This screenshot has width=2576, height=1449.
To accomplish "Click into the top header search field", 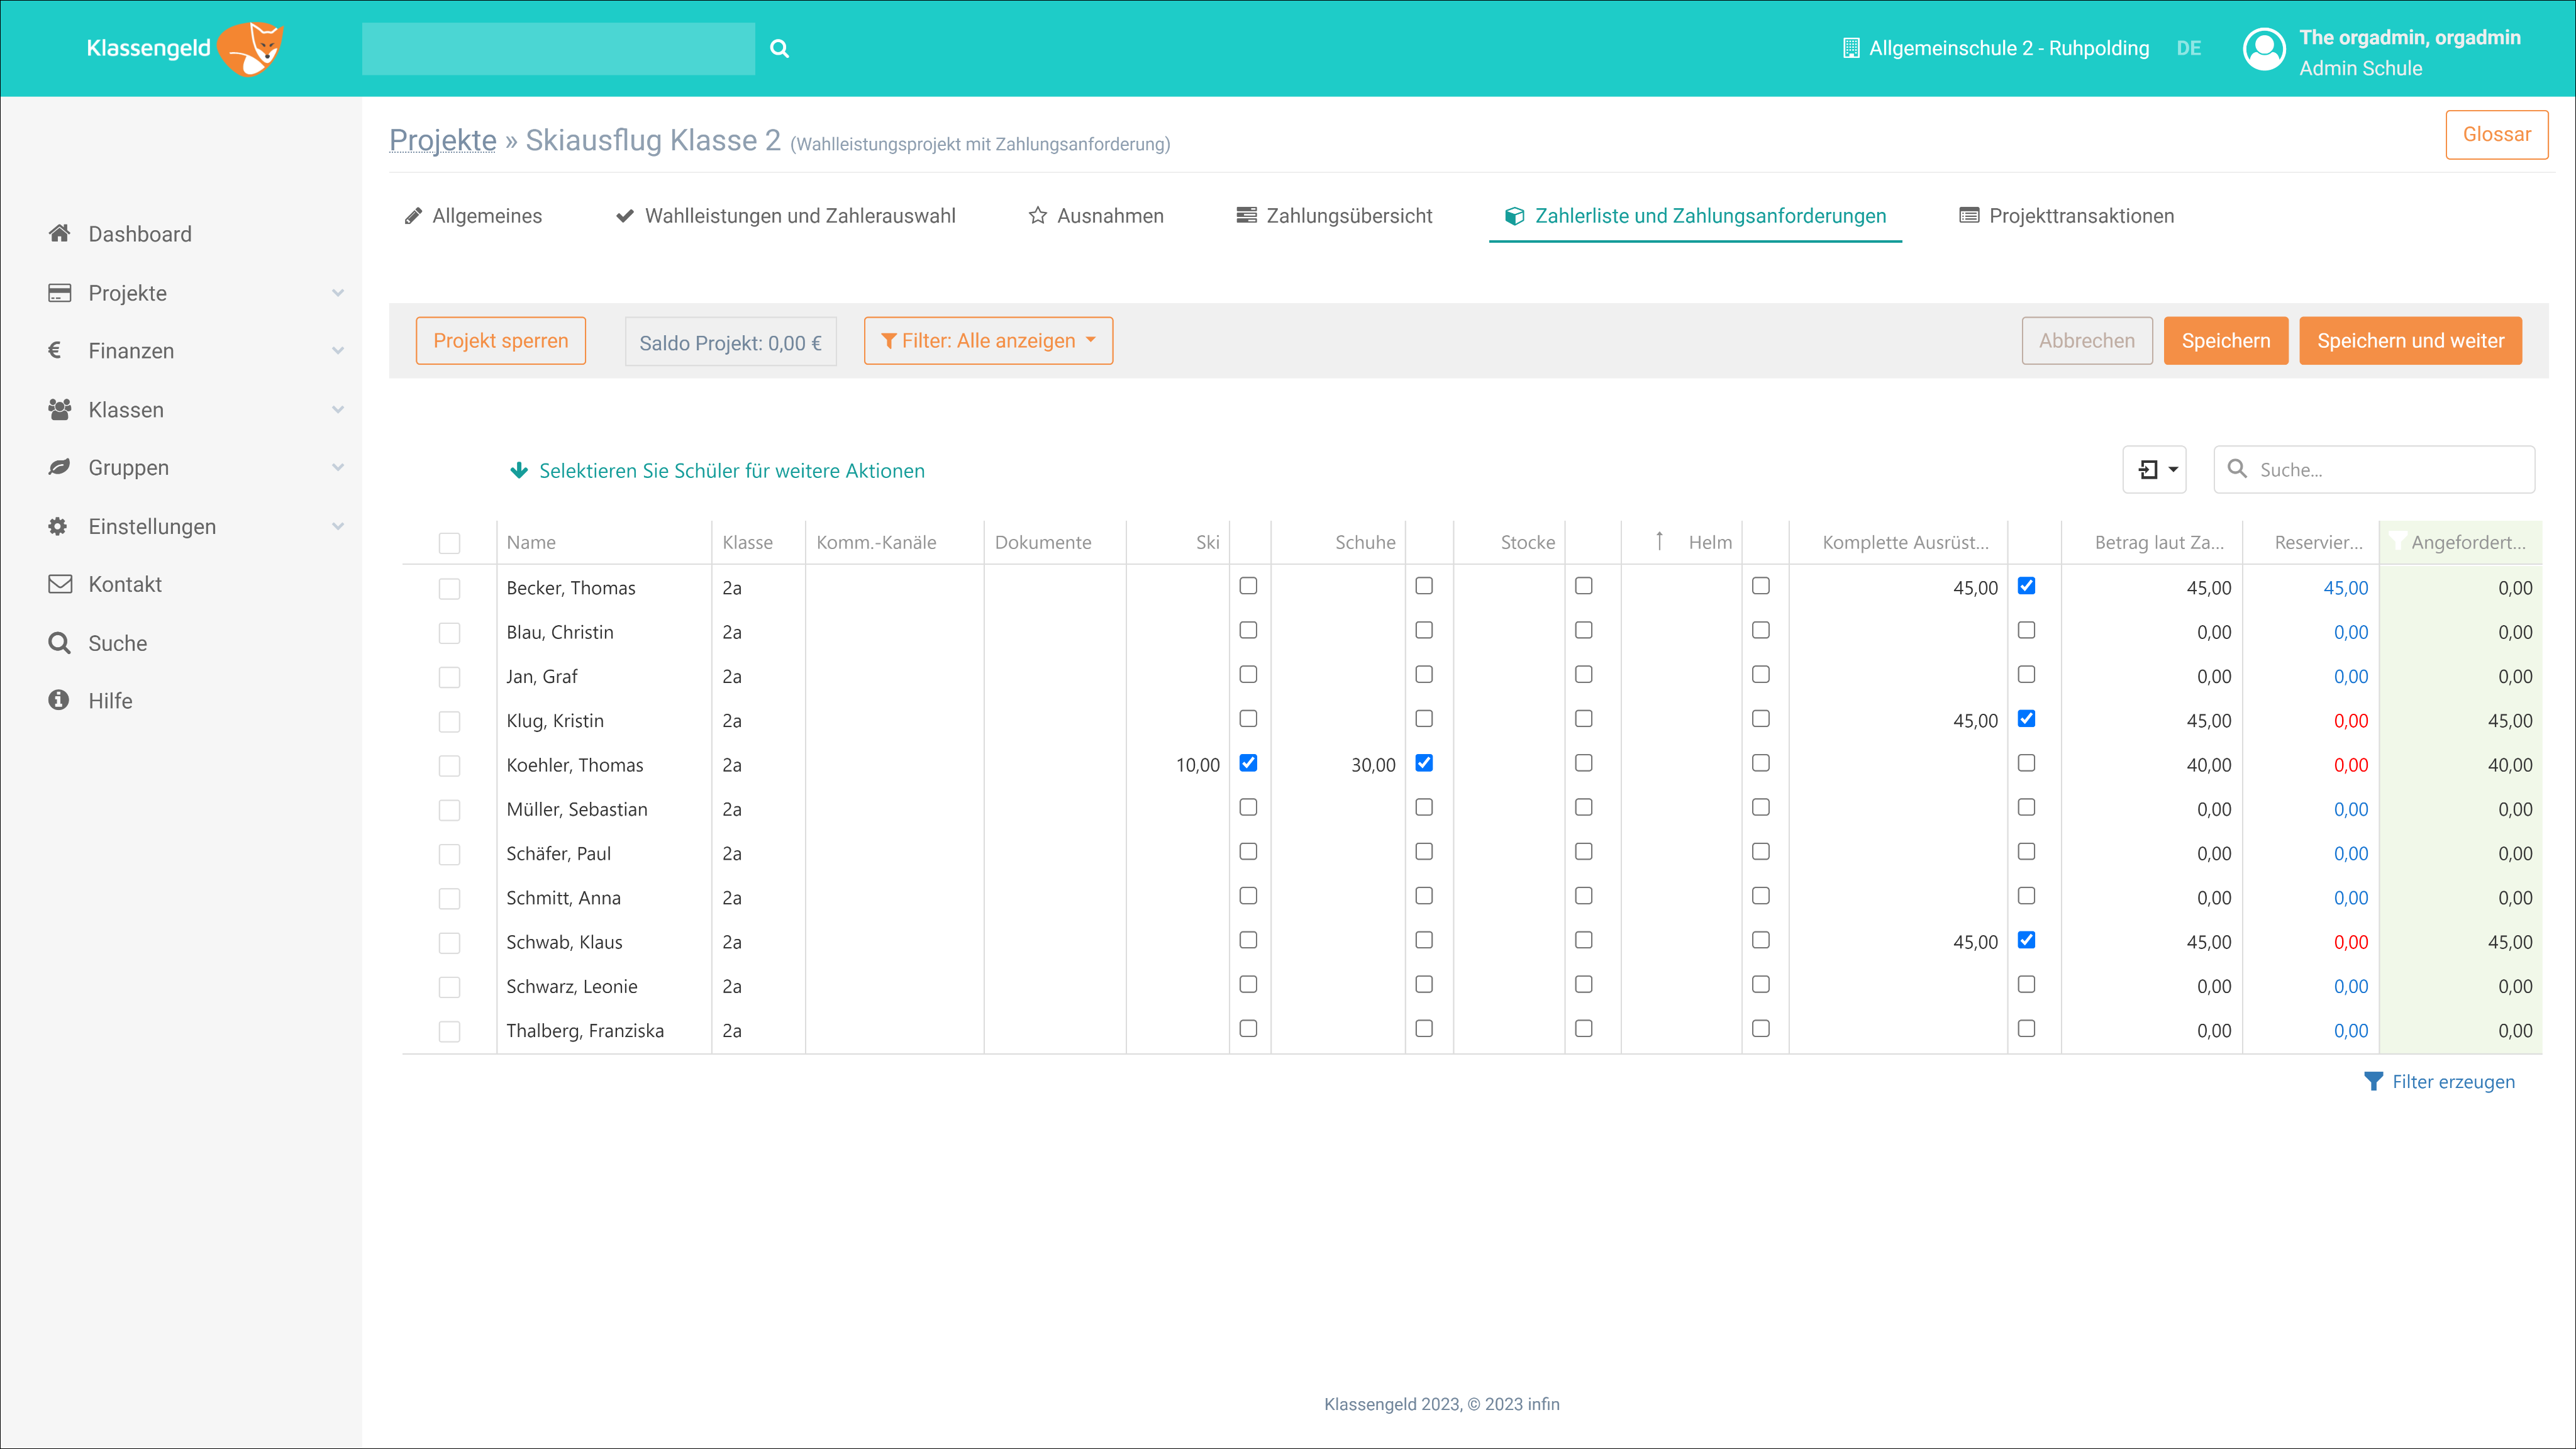I will point(558,48).
